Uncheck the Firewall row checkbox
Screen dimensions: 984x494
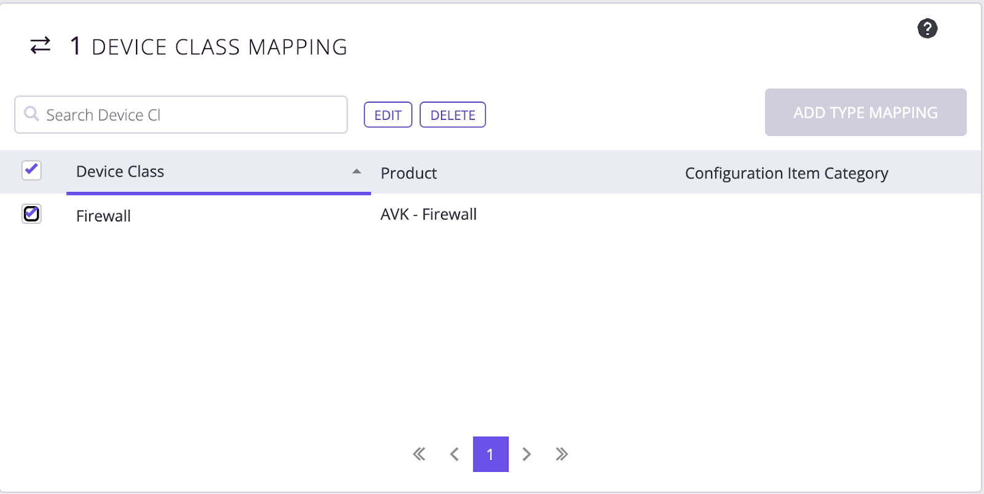point(31,213)
